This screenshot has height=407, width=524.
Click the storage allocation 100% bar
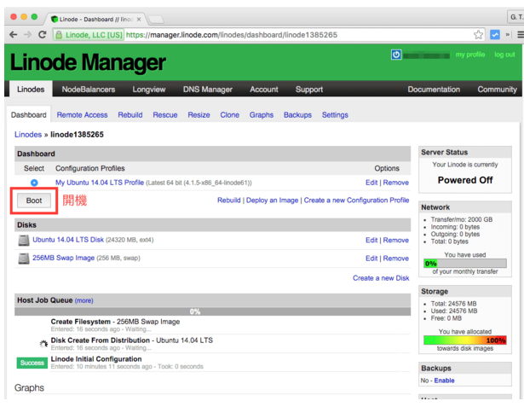click(464, 340)
